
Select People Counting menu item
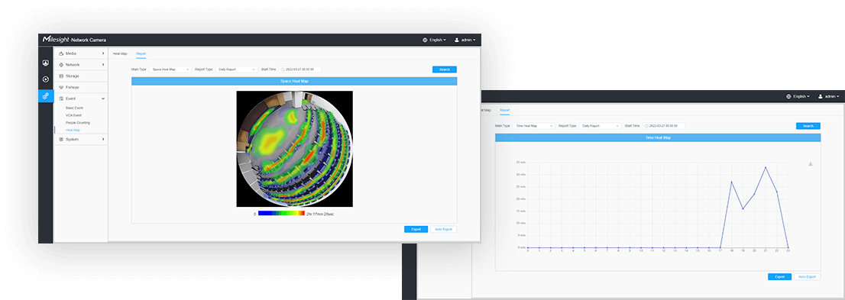78,123
